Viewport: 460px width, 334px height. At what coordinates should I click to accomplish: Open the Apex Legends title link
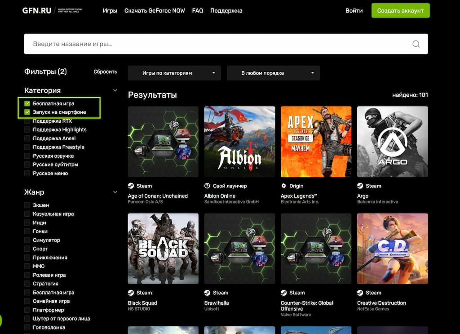point(299,196)
